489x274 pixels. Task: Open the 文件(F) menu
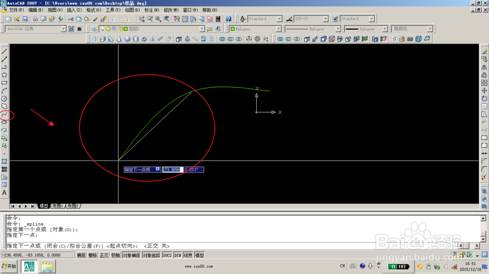[16, 10]
